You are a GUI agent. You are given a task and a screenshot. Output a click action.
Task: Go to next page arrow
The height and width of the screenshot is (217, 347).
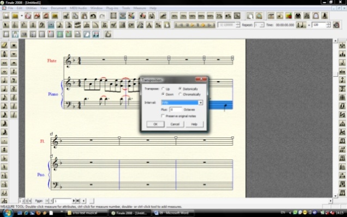coord(74,201)
